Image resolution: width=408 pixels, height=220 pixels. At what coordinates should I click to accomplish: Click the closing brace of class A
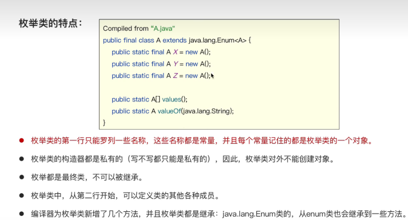(x=105, y=122)
